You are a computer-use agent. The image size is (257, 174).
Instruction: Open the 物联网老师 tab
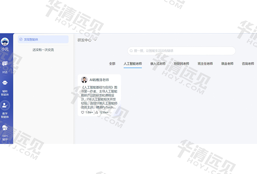click(181, 64)
